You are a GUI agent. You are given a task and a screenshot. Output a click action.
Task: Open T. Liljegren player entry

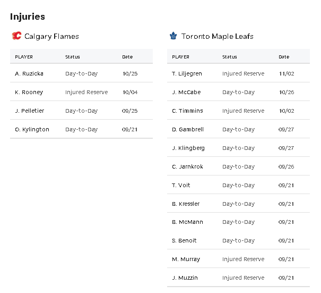pyautogui.click(x=187, y=74)
